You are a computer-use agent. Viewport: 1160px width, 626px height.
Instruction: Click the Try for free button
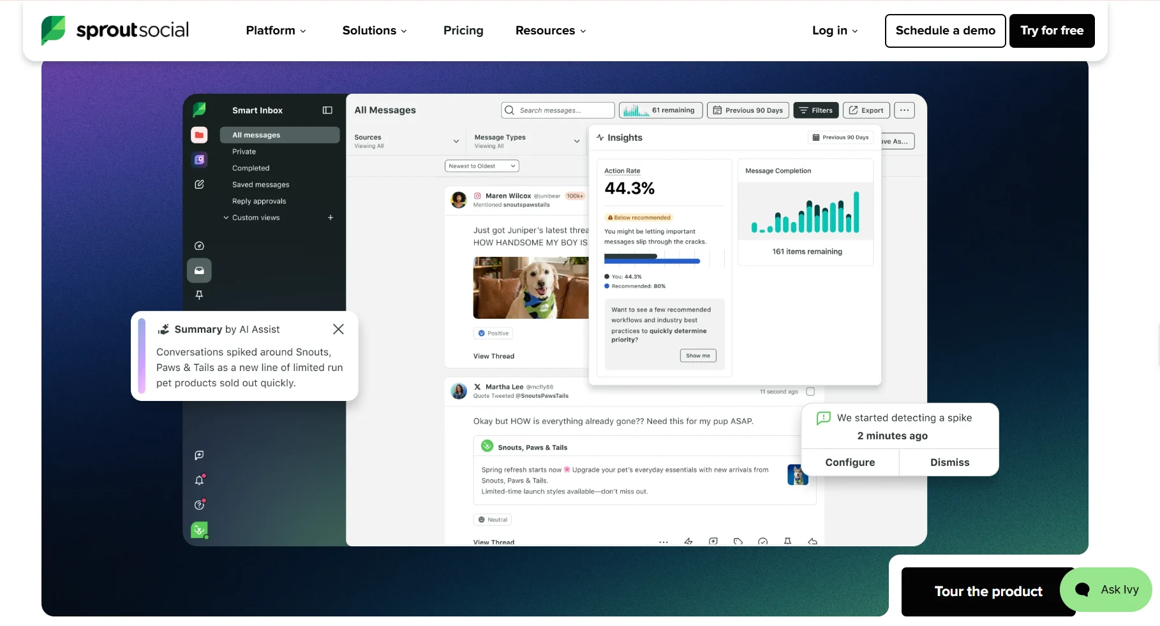pos(1052,31)
